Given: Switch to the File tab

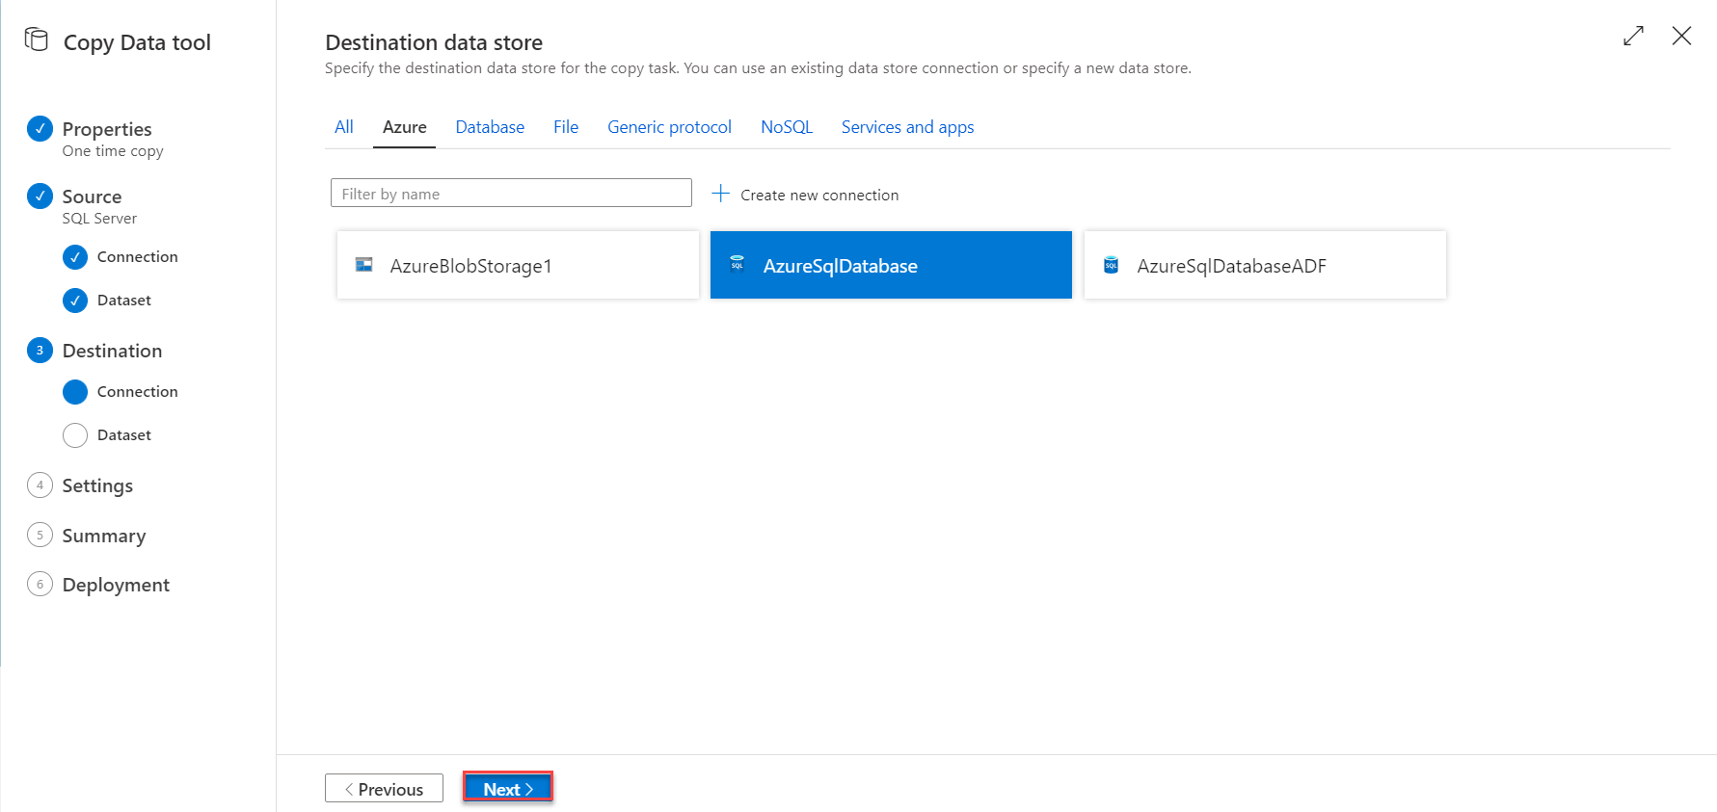Looking at the screenshot, I should pos(566,127).
